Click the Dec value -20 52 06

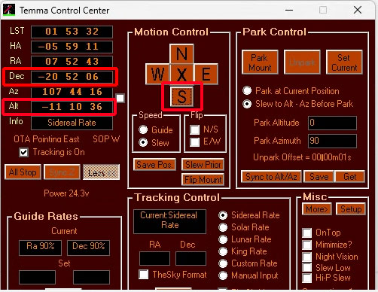(72, 77)
